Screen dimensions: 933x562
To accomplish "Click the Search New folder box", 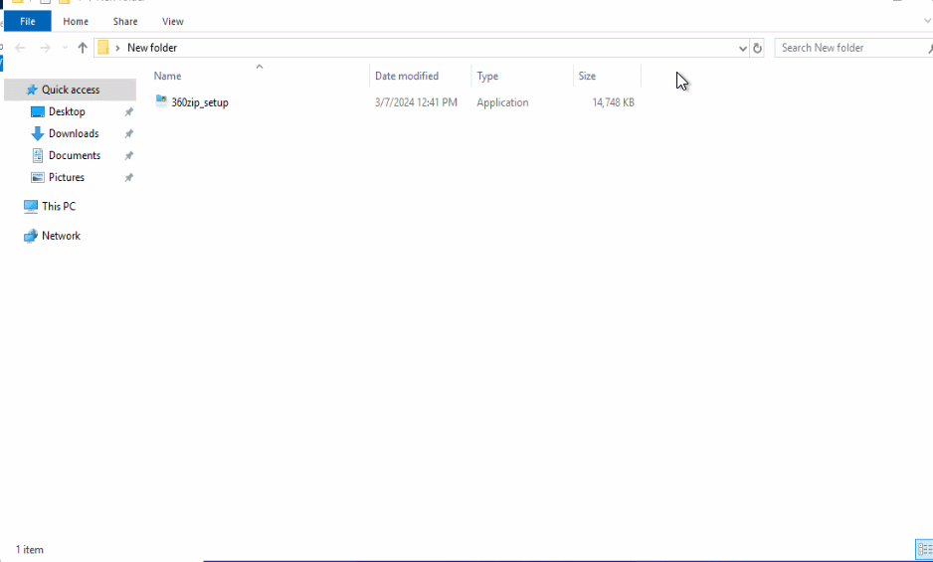I will [845, 48].
